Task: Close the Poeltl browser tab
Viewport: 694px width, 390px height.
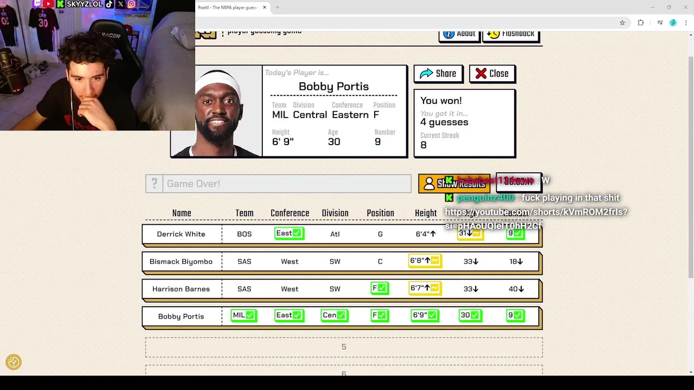Action: click(x=265, y=8)
